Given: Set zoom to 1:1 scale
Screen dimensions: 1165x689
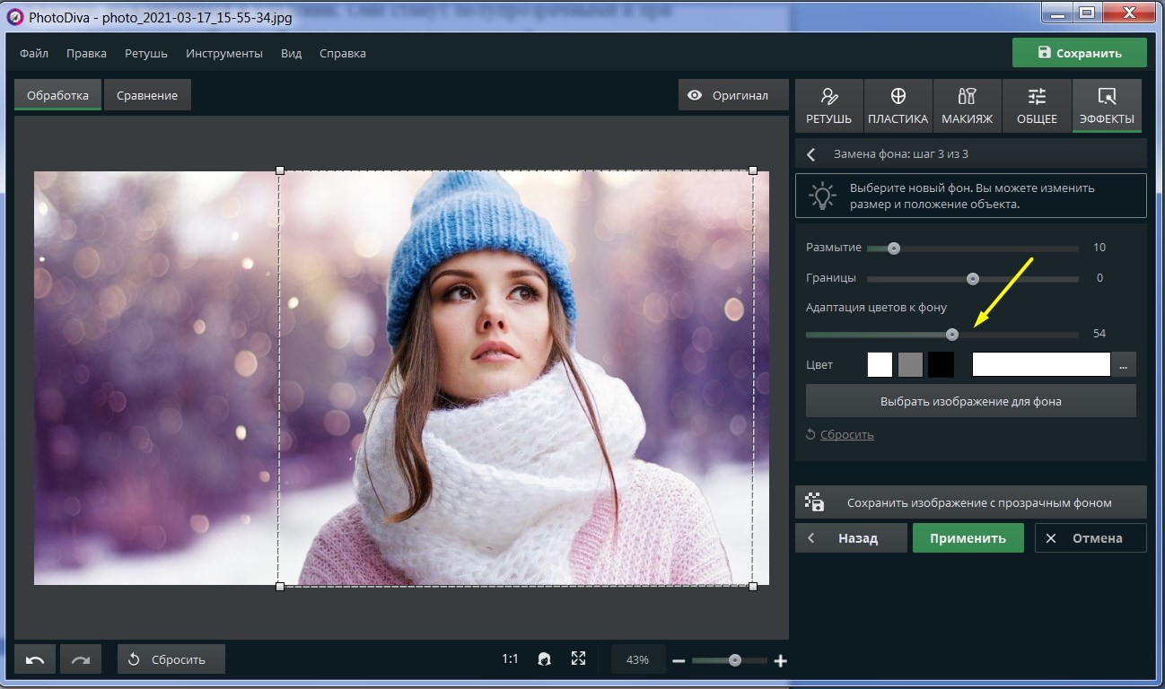Looking at the screenshot, I should [x=510, y=659].
